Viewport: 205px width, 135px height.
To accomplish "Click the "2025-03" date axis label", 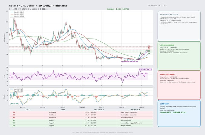I will [x=22, y=107].
